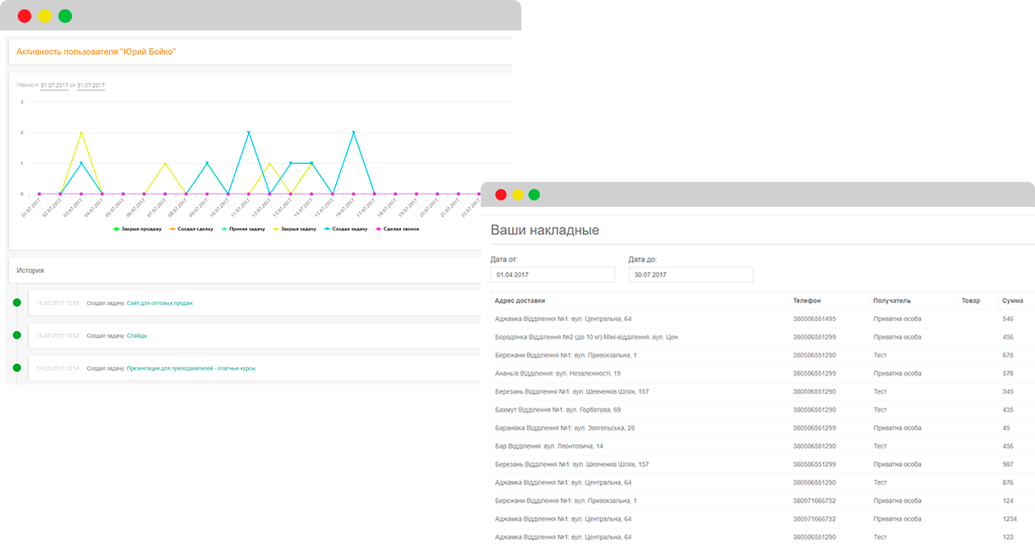Viewport: 1035px width, 552px height.
Task: Click green timeline dot for 16.07.2017 10:52
Action: 16,336
